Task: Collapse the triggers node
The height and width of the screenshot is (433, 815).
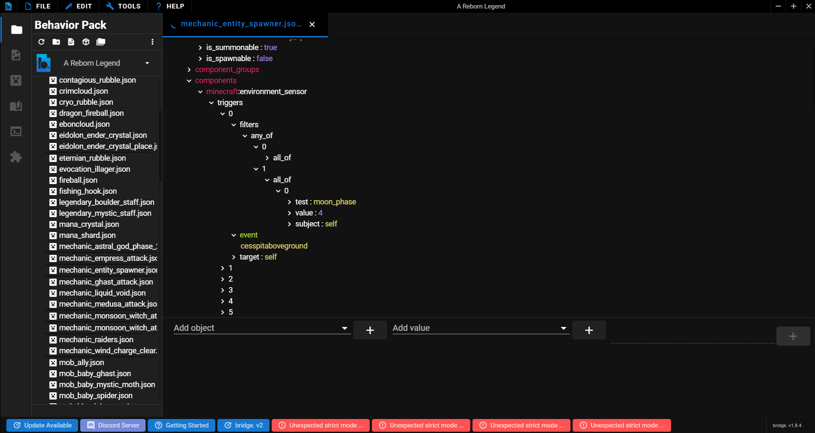Action: tap(211, 103)
